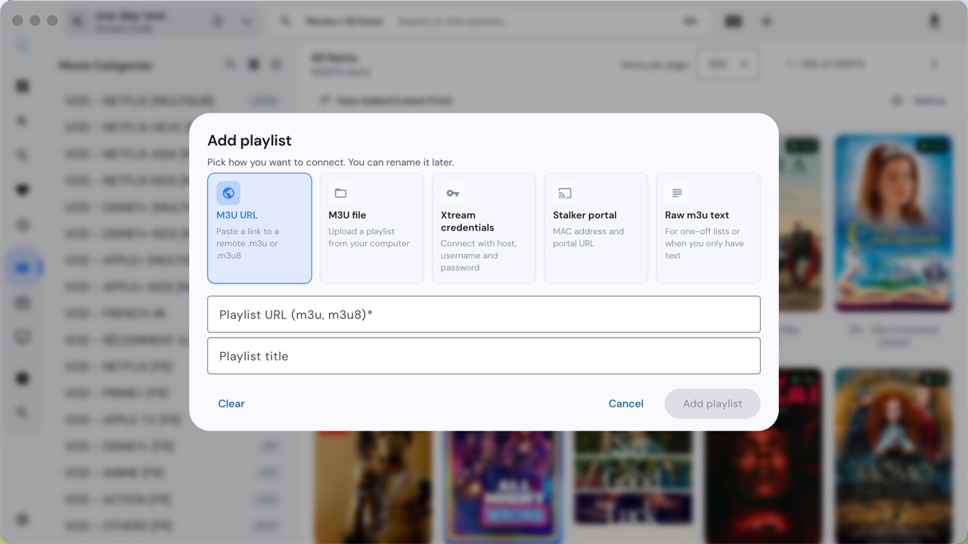Click into the Playlist title field

484,356
